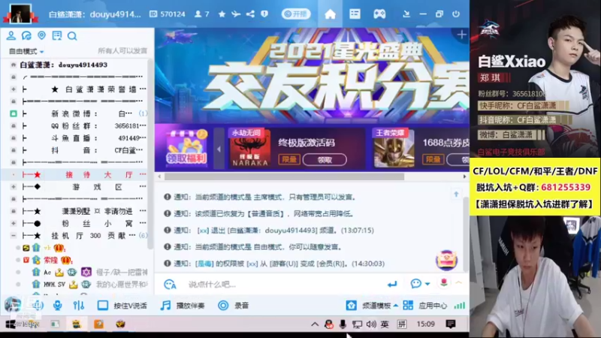Toggle the 开播 broadcast switch
The height and width of the screenshot is (338, 601).
point(296,14)
